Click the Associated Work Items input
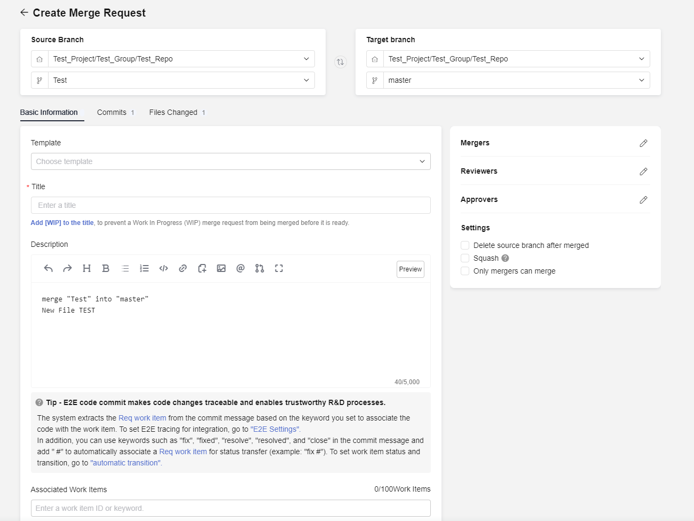The height and width of the screenshot is (521, 694). click(x=231, y=508)
